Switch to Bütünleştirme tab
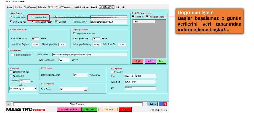 [x=82, y=7]
